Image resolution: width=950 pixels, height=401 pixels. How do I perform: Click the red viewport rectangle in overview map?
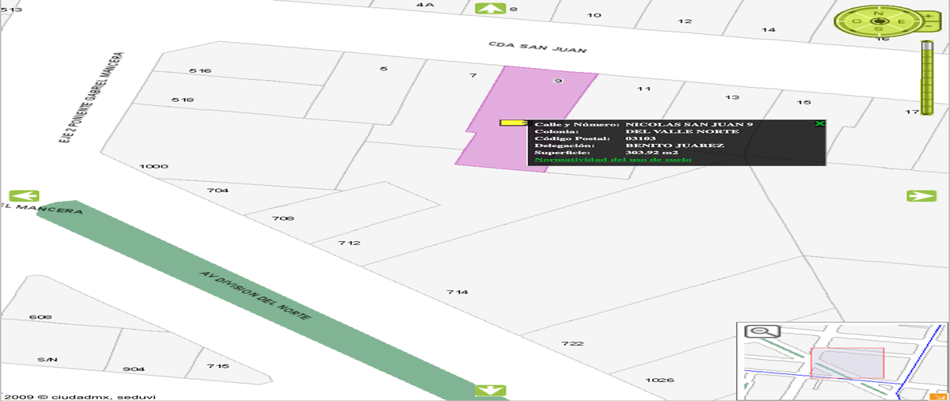click(x=847, y=363)
